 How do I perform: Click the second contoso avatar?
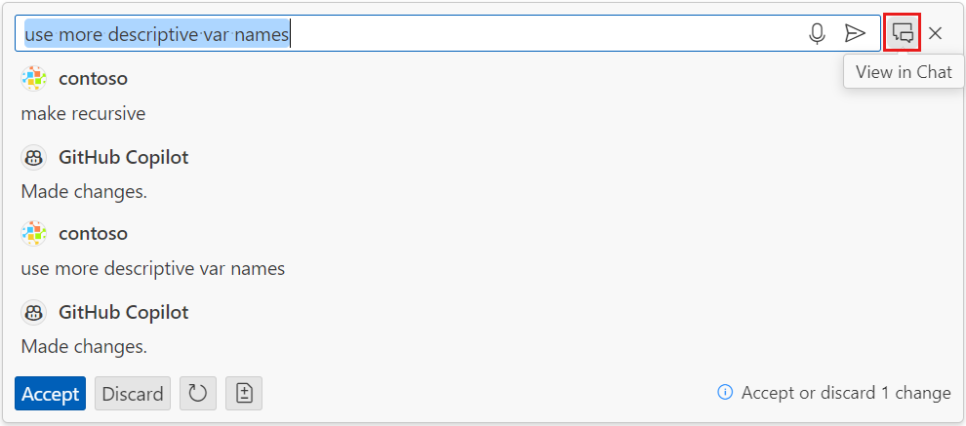(34, 234)
